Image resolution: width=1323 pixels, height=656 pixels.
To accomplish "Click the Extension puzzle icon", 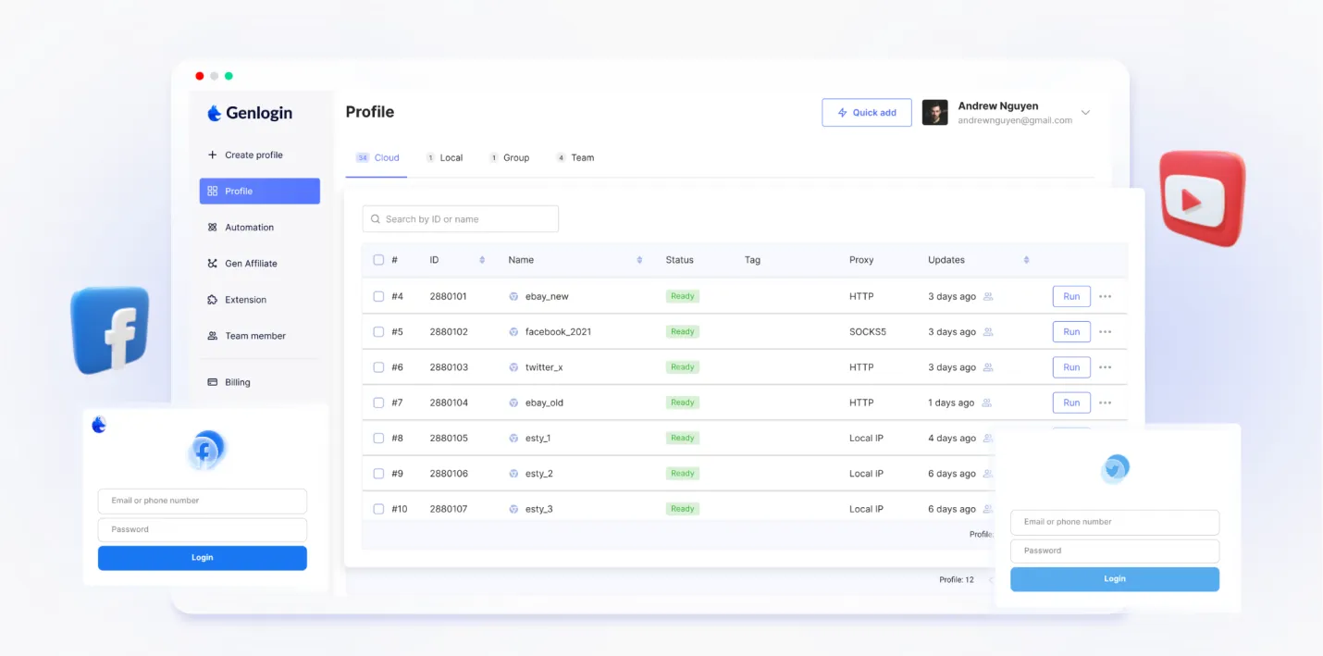I will coord(212,300).
